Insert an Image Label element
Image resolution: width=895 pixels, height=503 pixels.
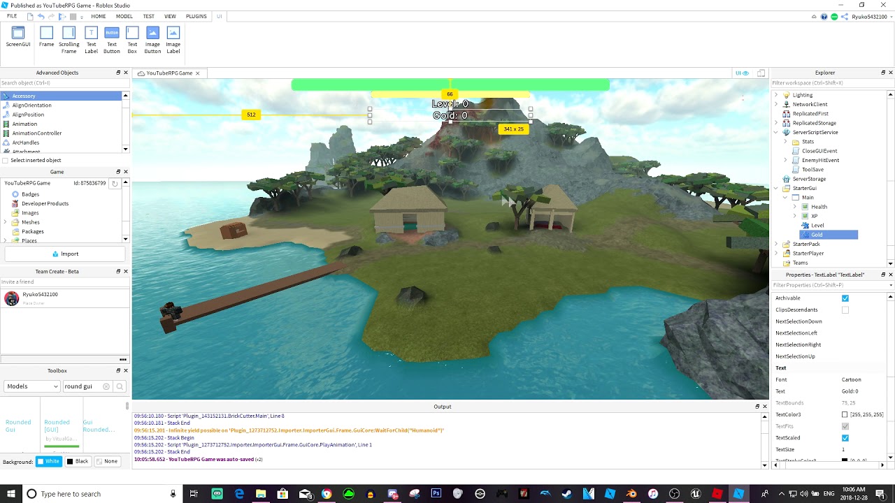(x=173, y=40)
